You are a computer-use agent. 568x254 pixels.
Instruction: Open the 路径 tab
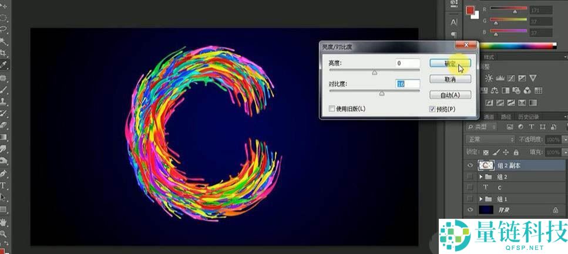click(x=506, y=117)
